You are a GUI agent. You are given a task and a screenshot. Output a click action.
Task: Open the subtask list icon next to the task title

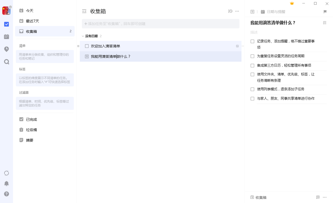pyautogui.click(x=325, y=23)
